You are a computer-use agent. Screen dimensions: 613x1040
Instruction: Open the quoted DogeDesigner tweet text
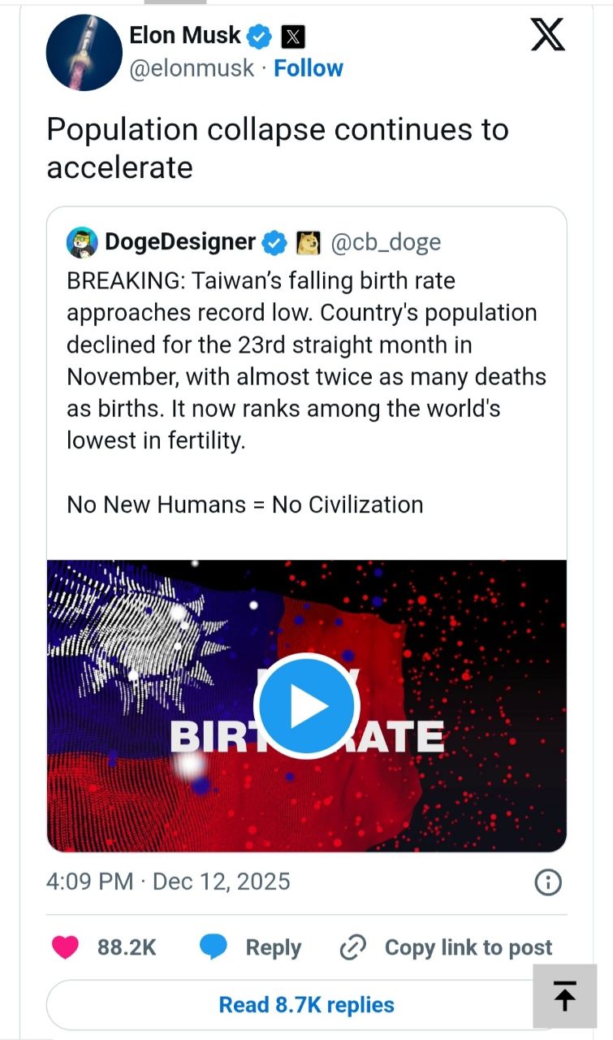click(x=306, y=360)
